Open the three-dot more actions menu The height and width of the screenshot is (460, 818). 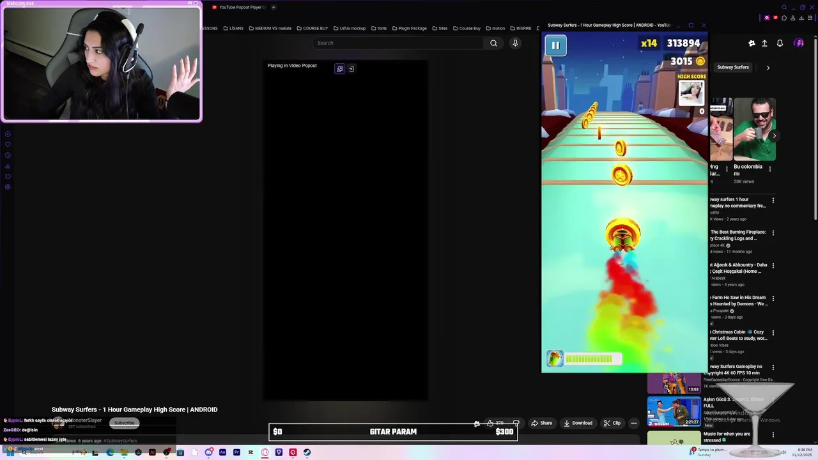coord(633,423)
